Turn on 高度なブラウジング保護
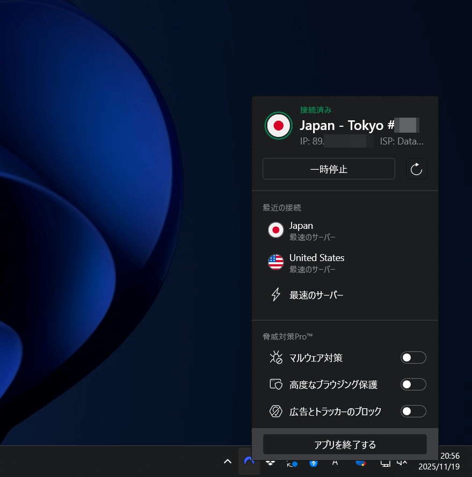 click(413, 384)
